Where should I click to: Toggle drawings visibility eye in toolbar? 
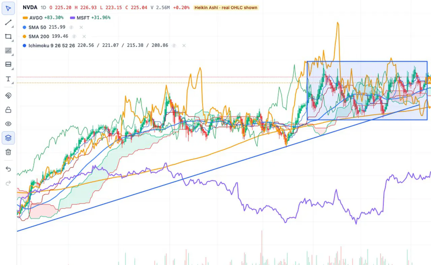click(8, 124)
